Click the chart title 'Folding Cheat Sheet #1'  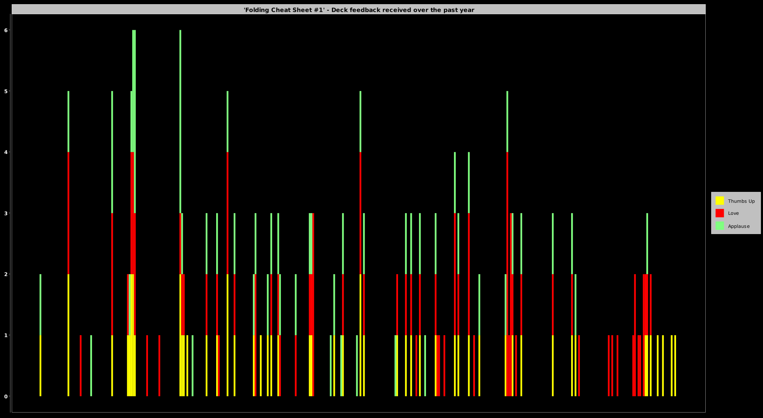click(359, 10)
